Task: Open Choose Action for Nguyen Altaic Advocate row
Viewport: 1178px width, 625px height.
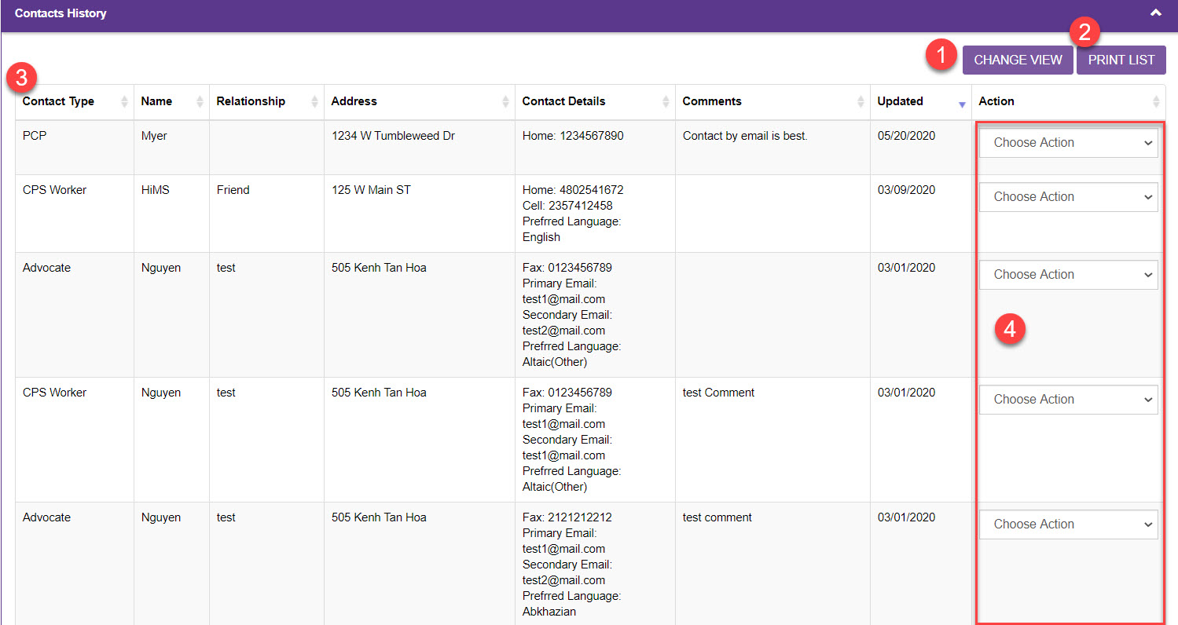Action: tap(1068, 275)
